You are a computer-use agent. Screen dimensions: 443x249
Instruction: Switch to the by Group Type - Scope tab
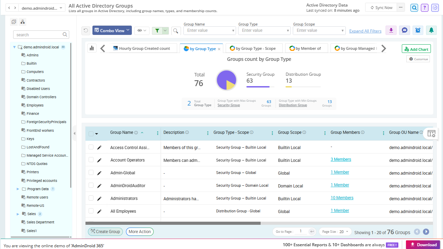point(254,48)
